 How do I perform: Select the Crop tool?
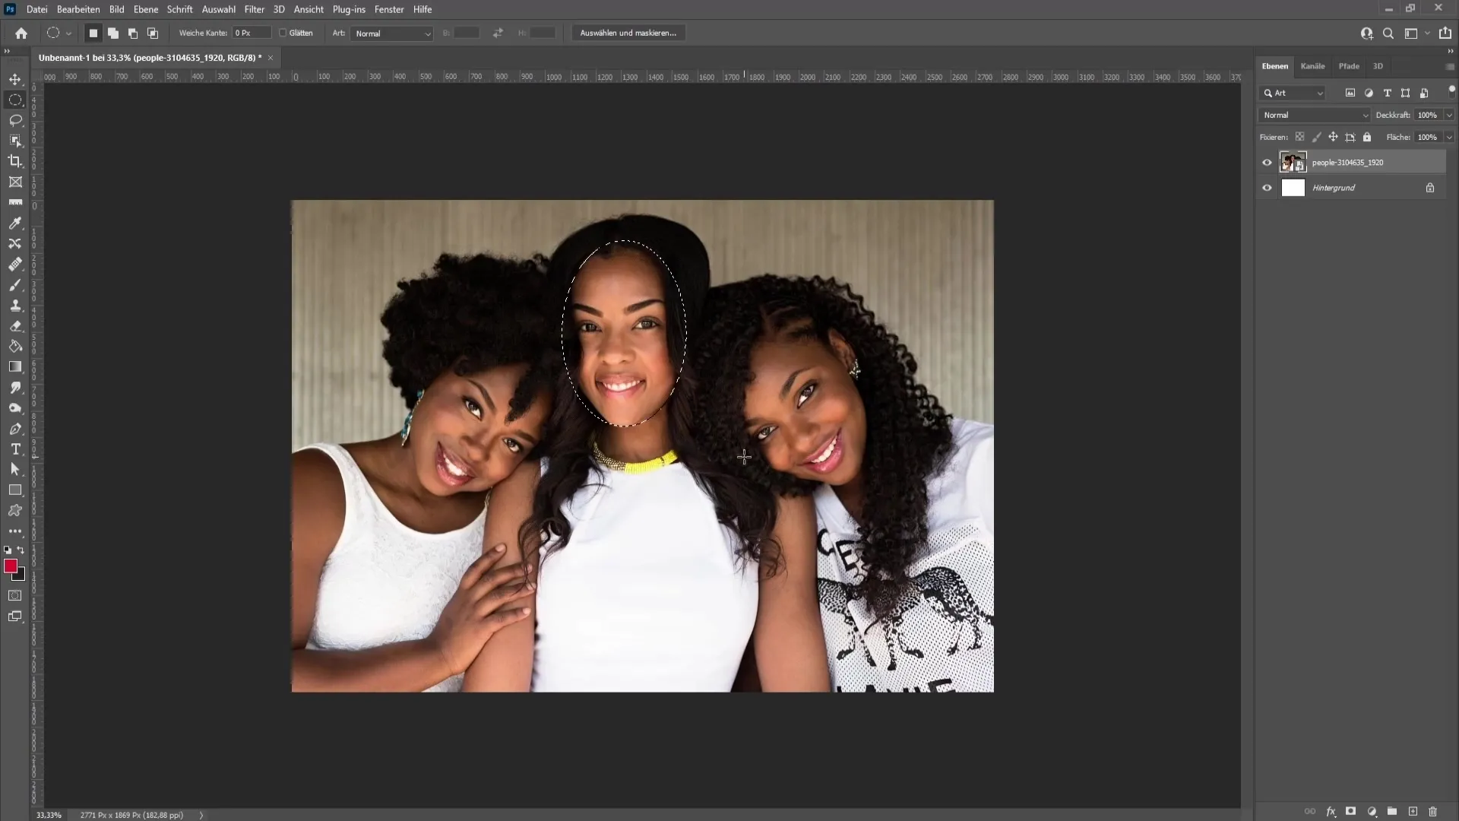[x=15, y=161]
